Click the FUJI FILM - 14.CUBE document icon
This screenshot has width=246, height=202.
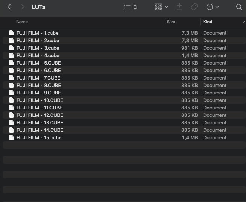[12, 130]
